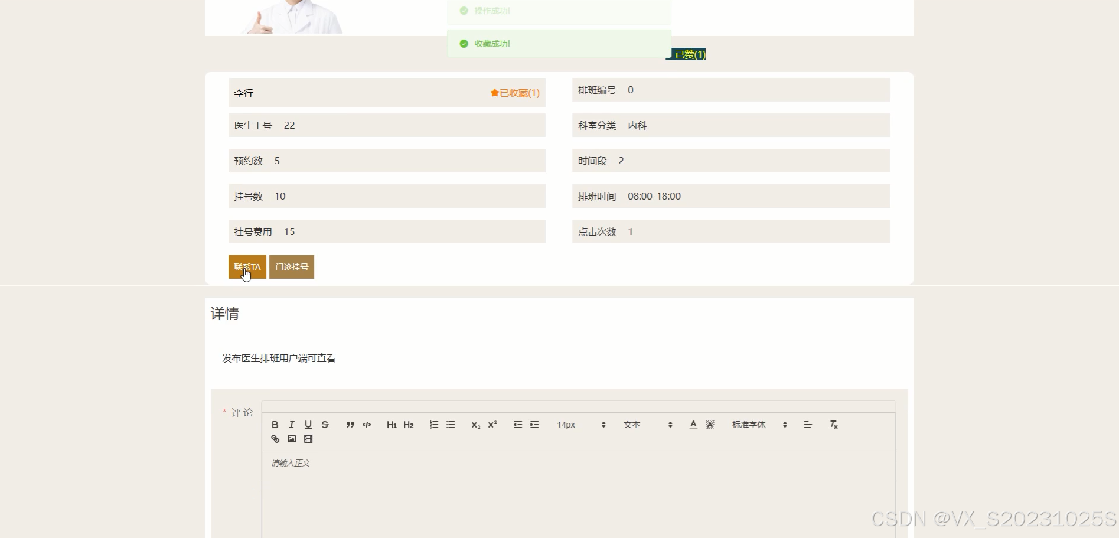Click the 门诊挂号 button
The width and height of the screenshot is (1119, 538).
coord(292,267)
